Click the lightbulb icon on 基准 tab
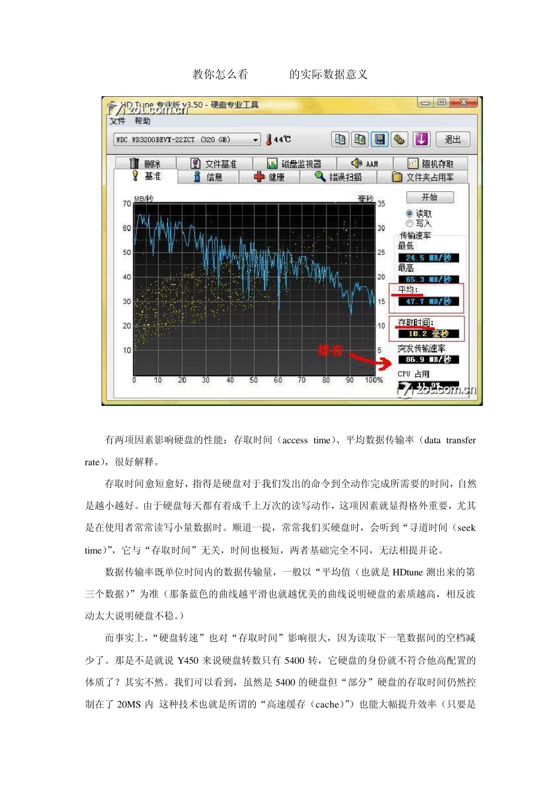Viewport: 560px width, 793px height. click(135, 175)
